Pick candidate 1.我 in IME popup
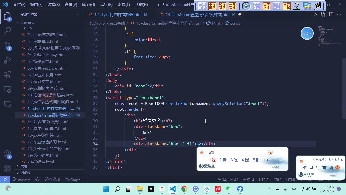 (x=212, y=160)
